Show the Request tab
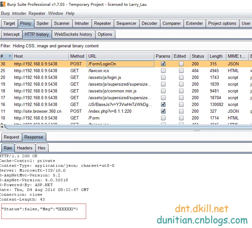The image size is (252, 228). 11,137
